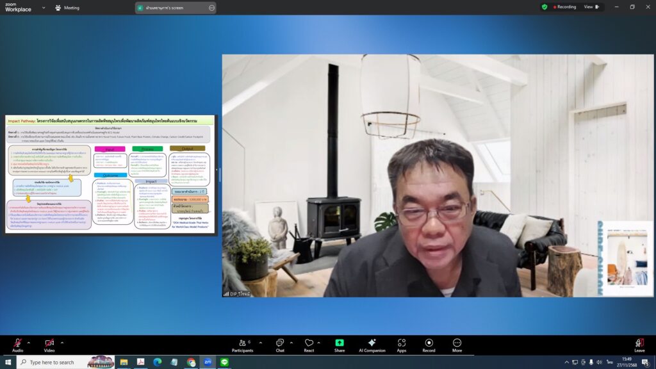656x369 pixels.
Task: Open the shared screen options ellipsis
Action: (x=212, y=8)
